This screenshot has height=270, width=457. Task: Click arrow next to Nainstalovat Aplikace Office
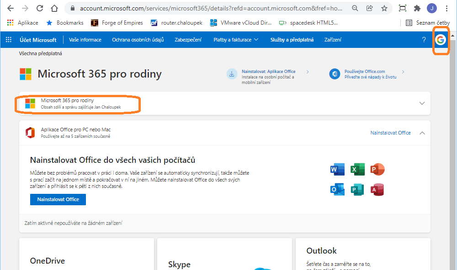point(308,72)
